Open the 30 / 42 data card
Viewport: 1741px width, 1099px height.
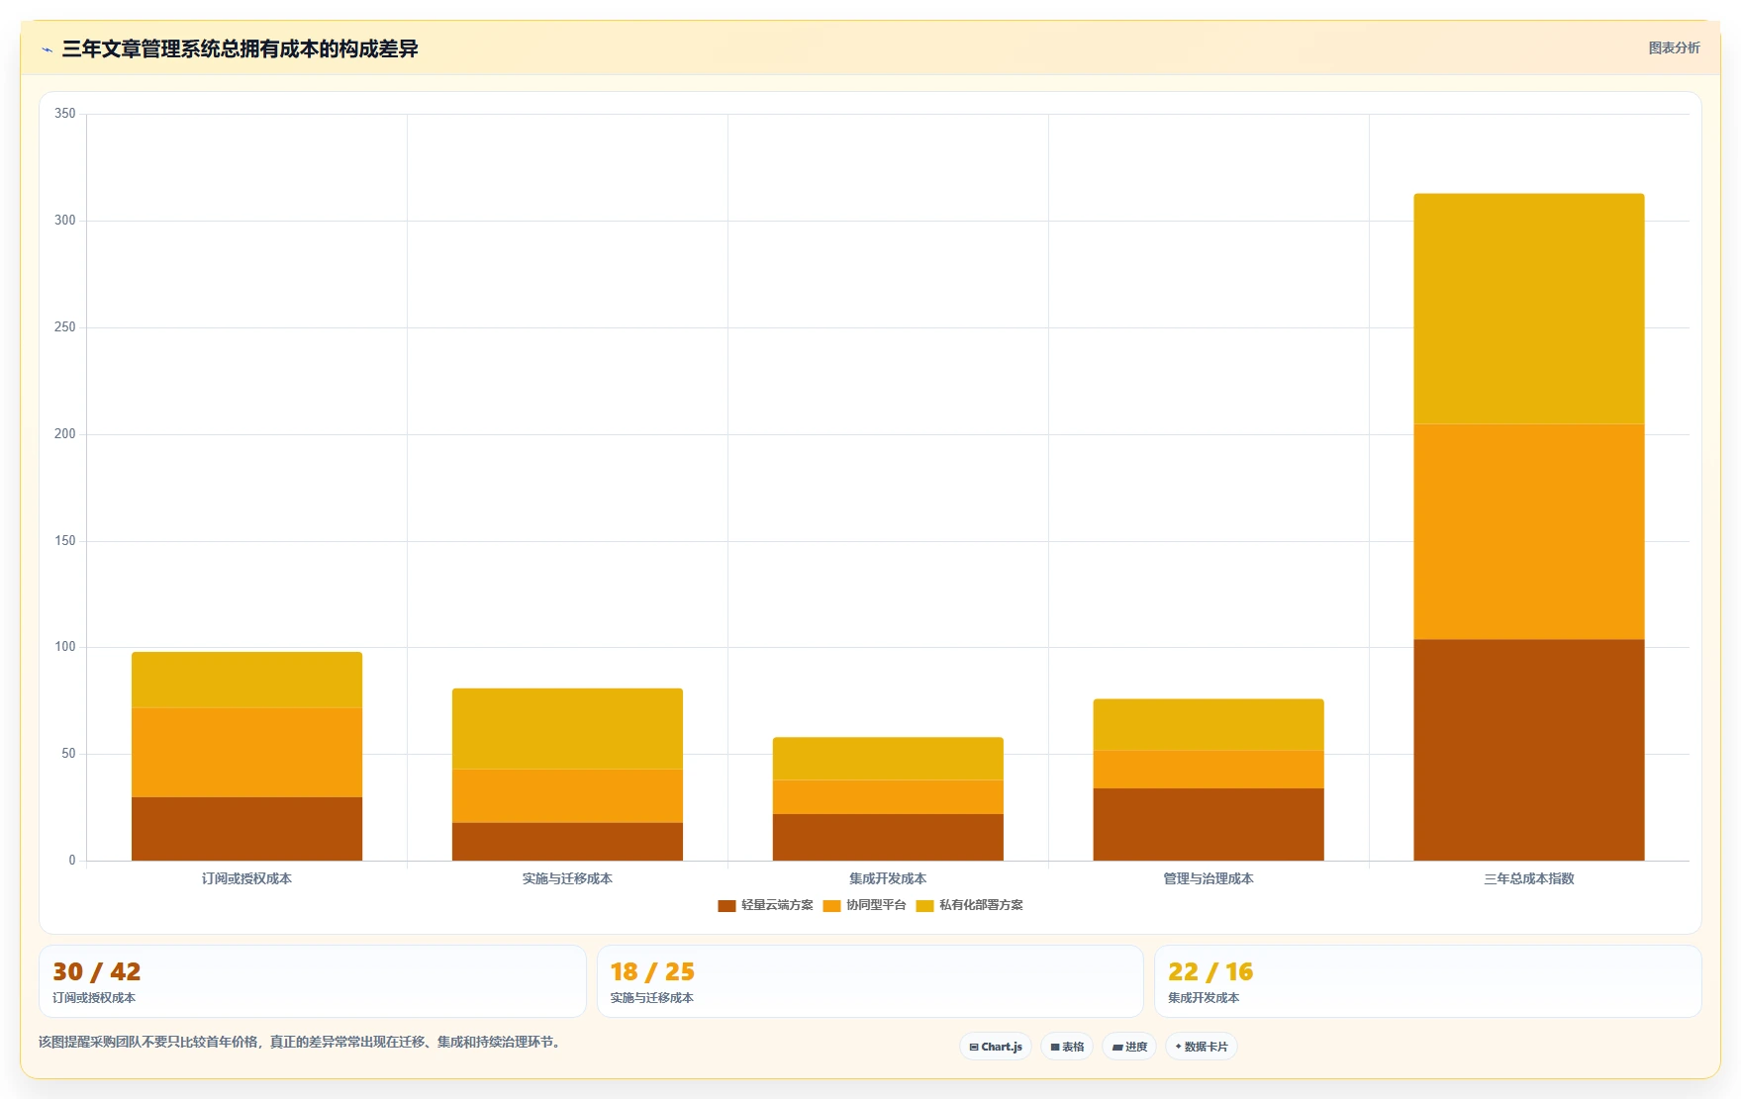click(x=313, y=981)
